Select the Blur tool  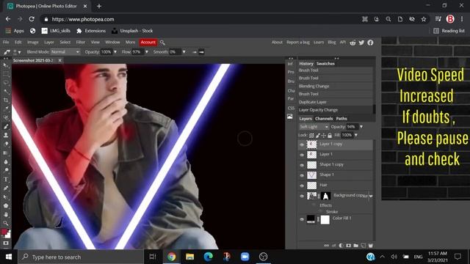[x=6, y=161]
